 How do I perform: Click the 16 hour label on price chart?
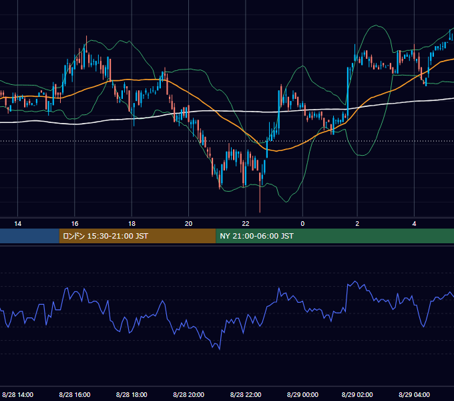point(75,223)
